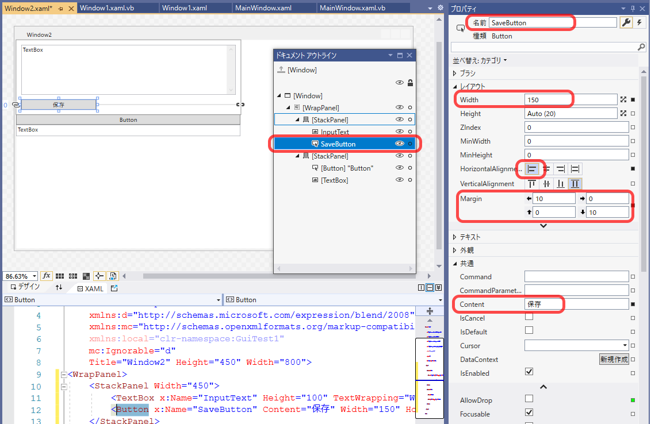Check the IsCancel checkbox

(x=529, y=317)
